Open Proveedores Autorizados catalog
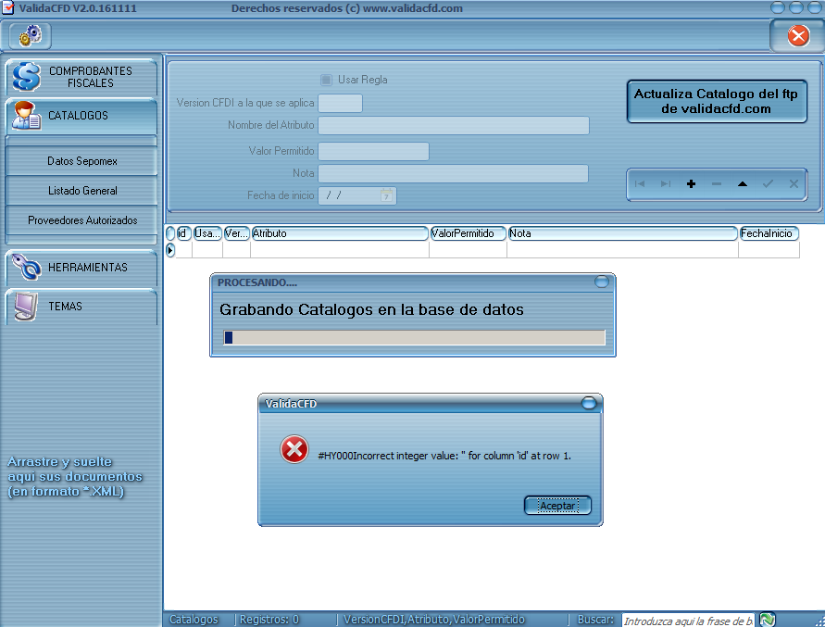This screenshot has height=627, width=825. point(81,220)
